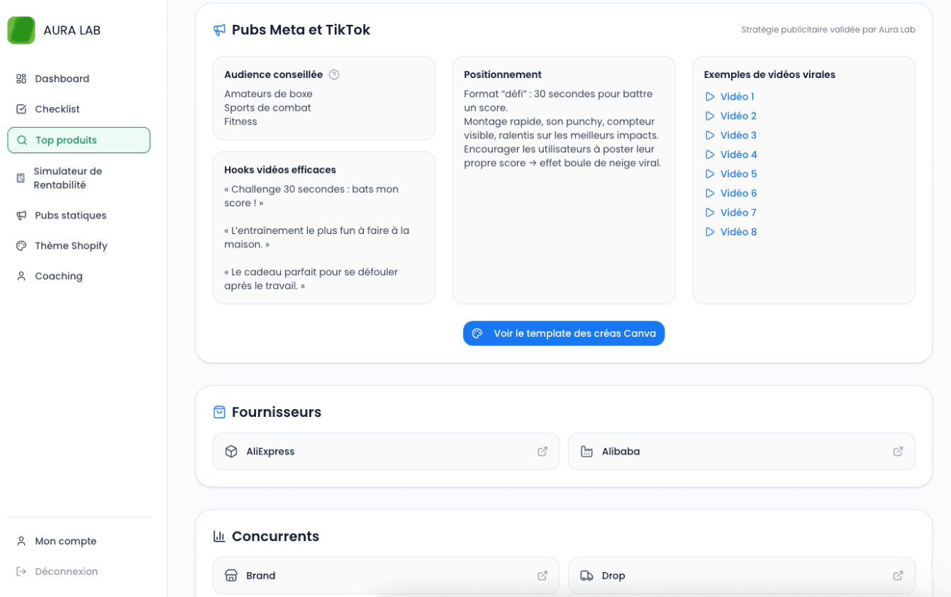This screenshot has width=951, height=597.
Task: Open the Vidéo 4 link
Action: click(738, 155)
